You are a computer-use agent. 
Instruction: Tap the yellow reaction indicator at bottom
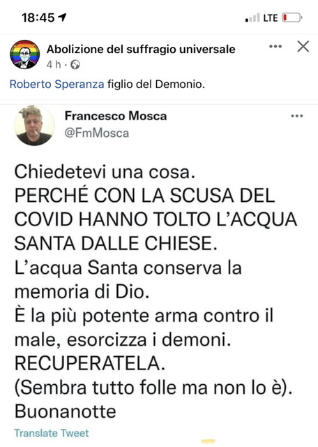[208, 441]
